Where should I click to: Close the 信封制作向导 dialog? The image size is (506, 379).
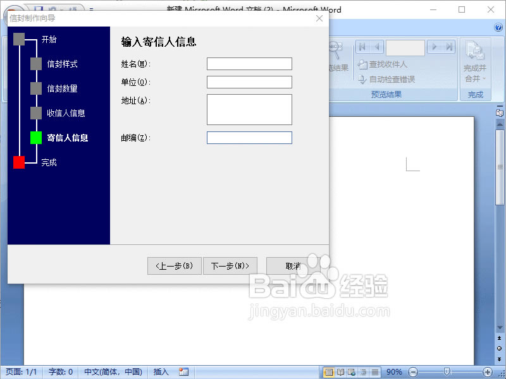(x=319, y=18)
